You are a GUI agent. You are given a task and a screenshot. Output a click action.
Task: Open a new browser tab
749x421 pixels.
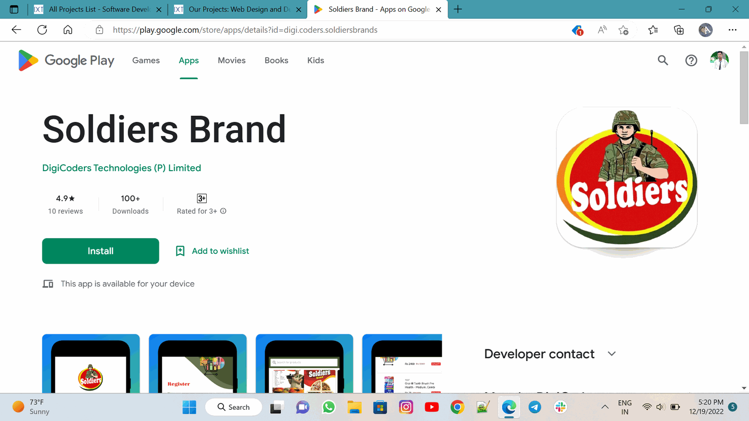458,9
